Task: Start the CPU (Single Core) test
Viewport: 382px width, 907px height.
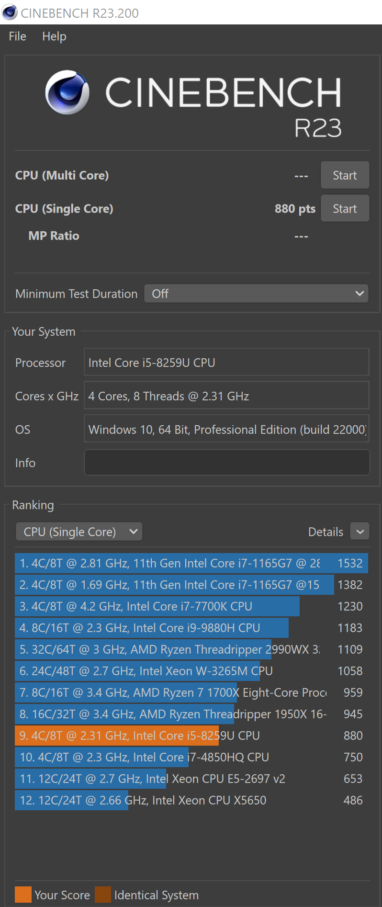Action: click(345, 209)
